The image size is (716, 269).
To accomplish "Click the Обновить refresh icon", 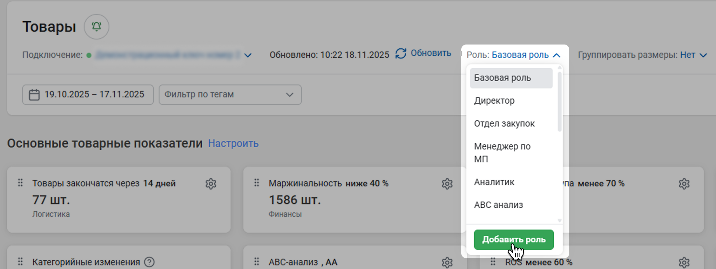I will (x=401, y=54).
